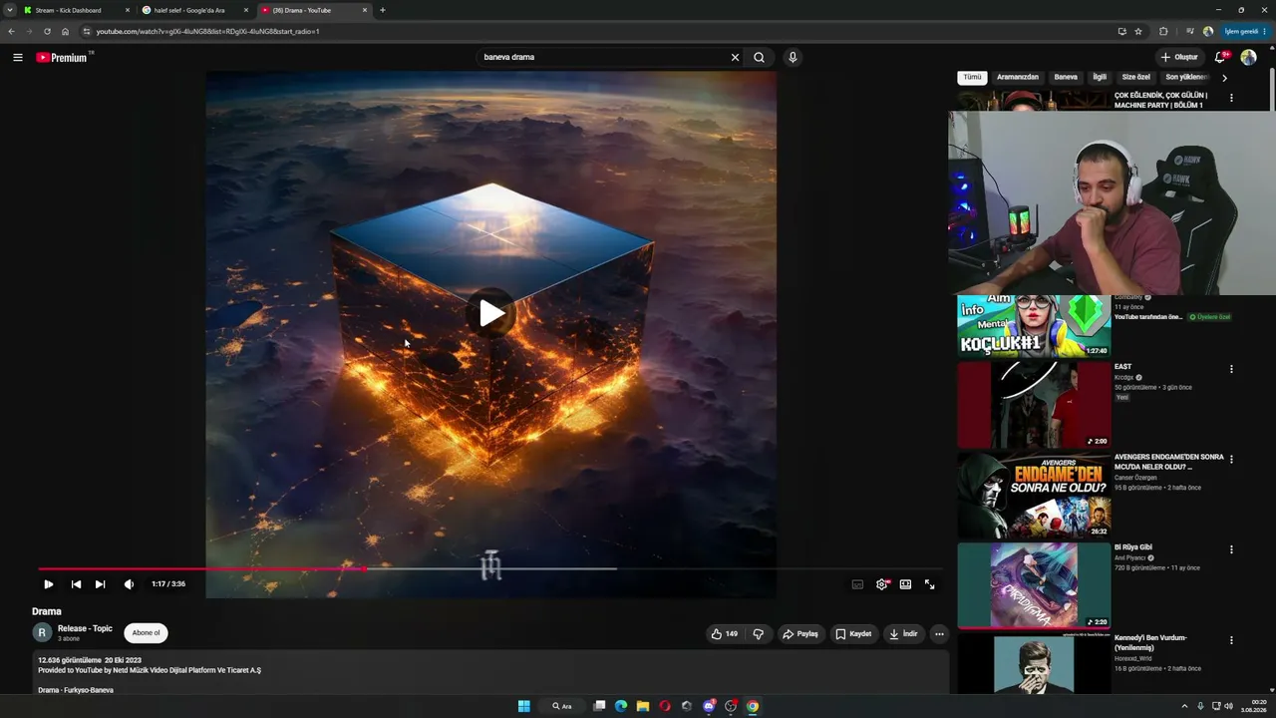
Task: Show more filter chips with the arrow
Action: coord(1224,78)
